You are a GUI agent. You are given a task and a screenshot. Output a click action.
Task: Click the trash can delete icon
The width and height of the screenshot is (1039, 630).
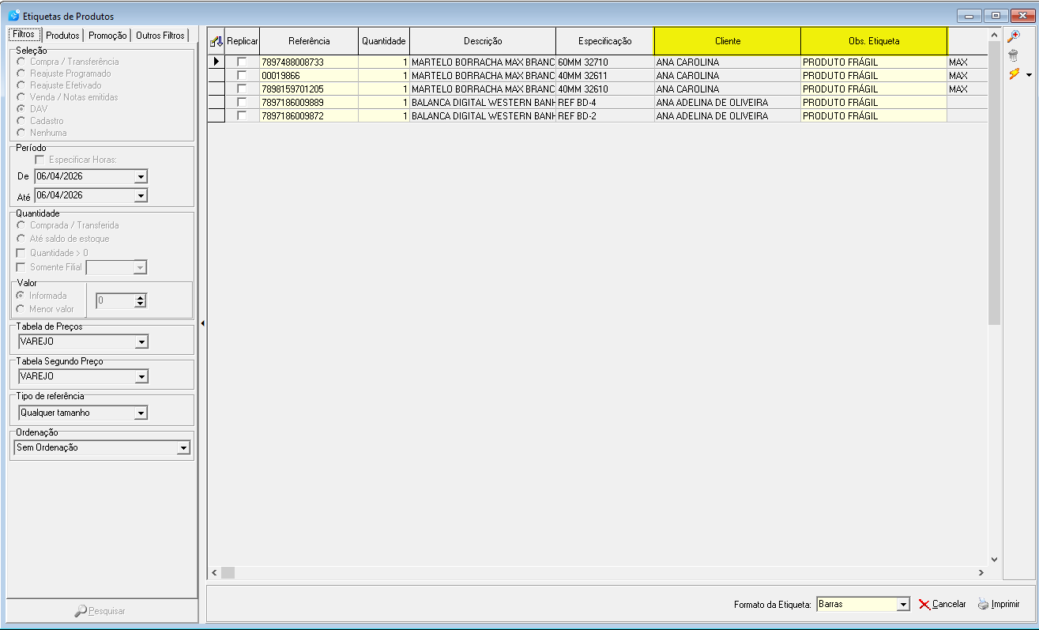click(1013, 55)
